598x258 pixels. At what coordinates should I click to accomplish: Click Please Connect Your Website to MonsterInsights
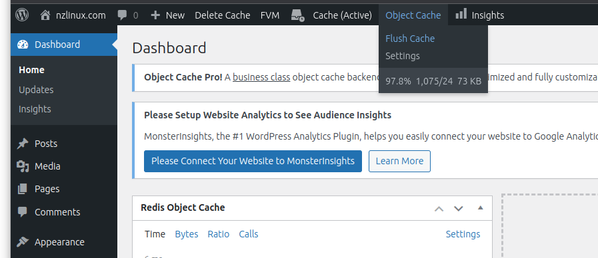(x=253, y=161)
